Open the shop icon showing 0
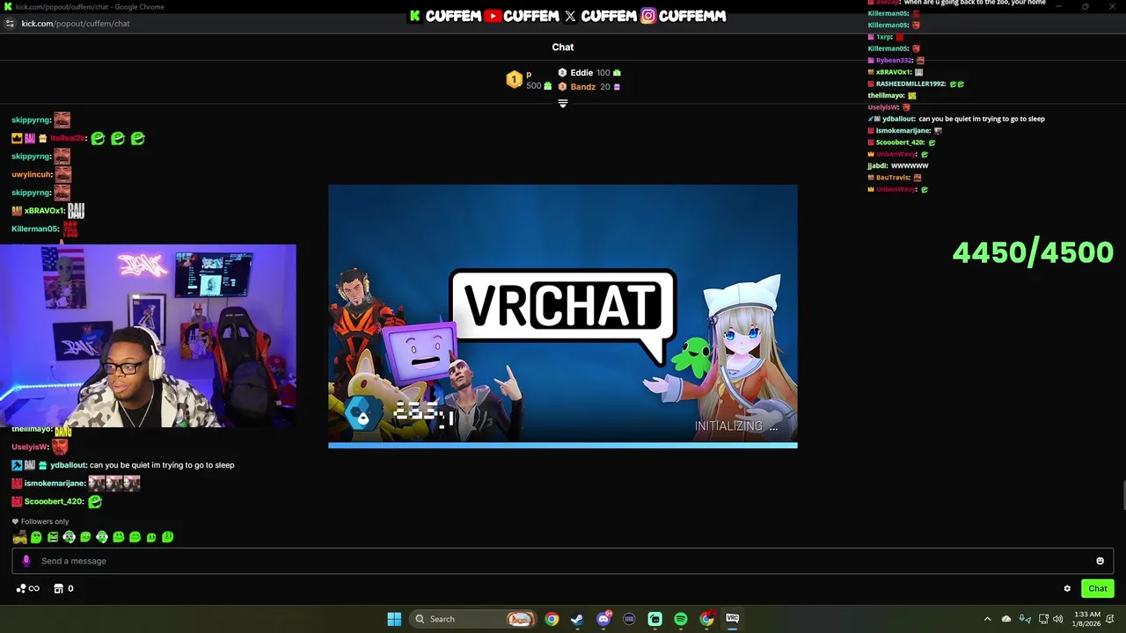The width and height of the screenshot is (1126, 633). [x=63, y=589]
